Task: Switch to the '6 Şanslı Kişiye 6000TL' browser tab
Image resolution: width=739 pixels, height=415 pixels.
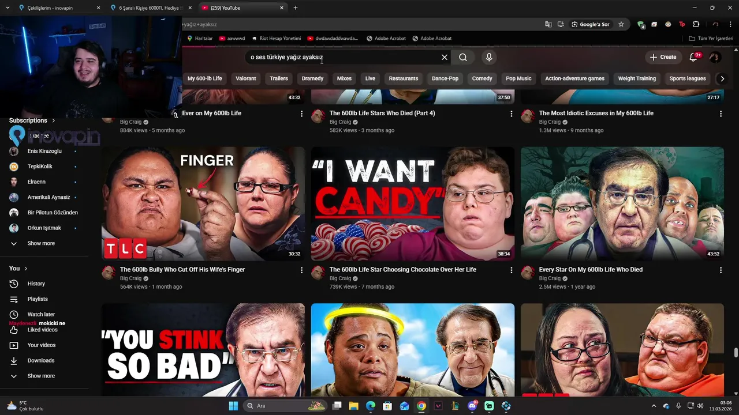Action: coord(151,8)
